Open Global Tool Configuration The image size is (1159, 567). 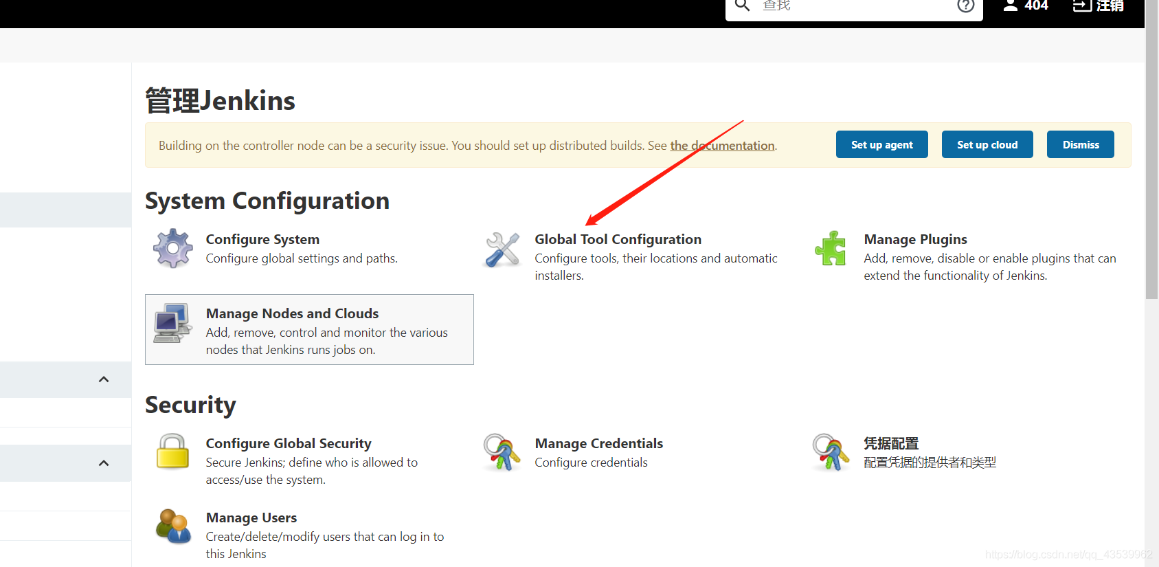coord(618,239)
